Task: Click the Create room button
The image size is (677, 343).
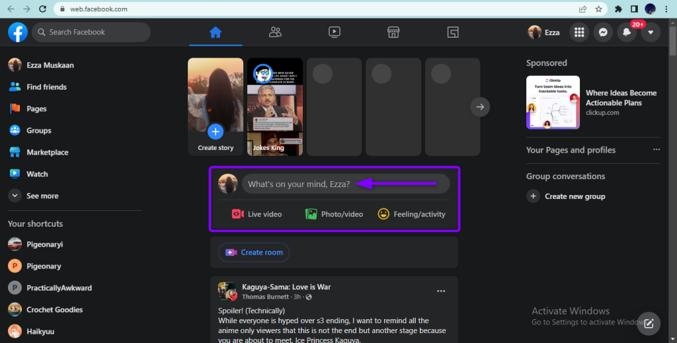Action: point(254,252)
